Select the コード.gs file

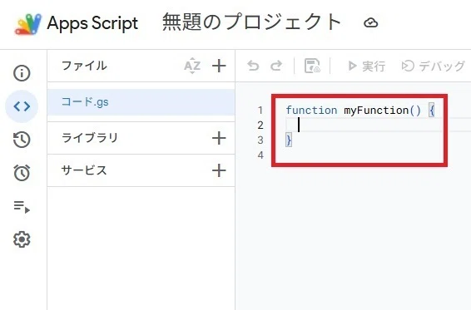[141, 102]
